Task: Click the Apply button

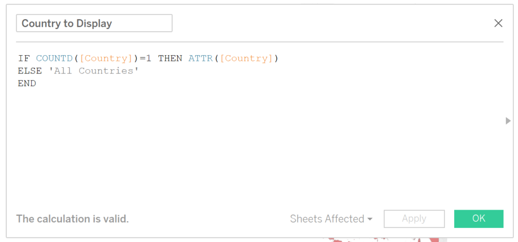Action: 414,219
